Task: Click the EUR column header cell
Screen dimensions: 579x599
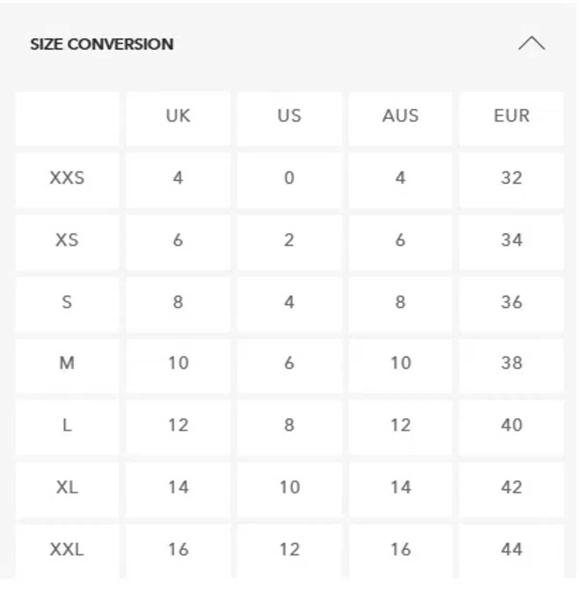Action: [511, 116]
